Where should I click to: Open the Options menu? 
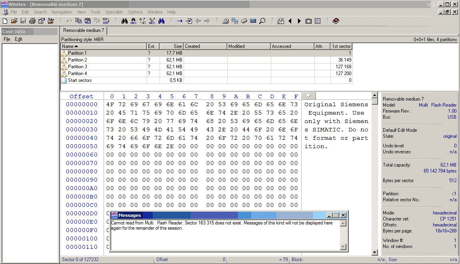click(x=135, y=12)
